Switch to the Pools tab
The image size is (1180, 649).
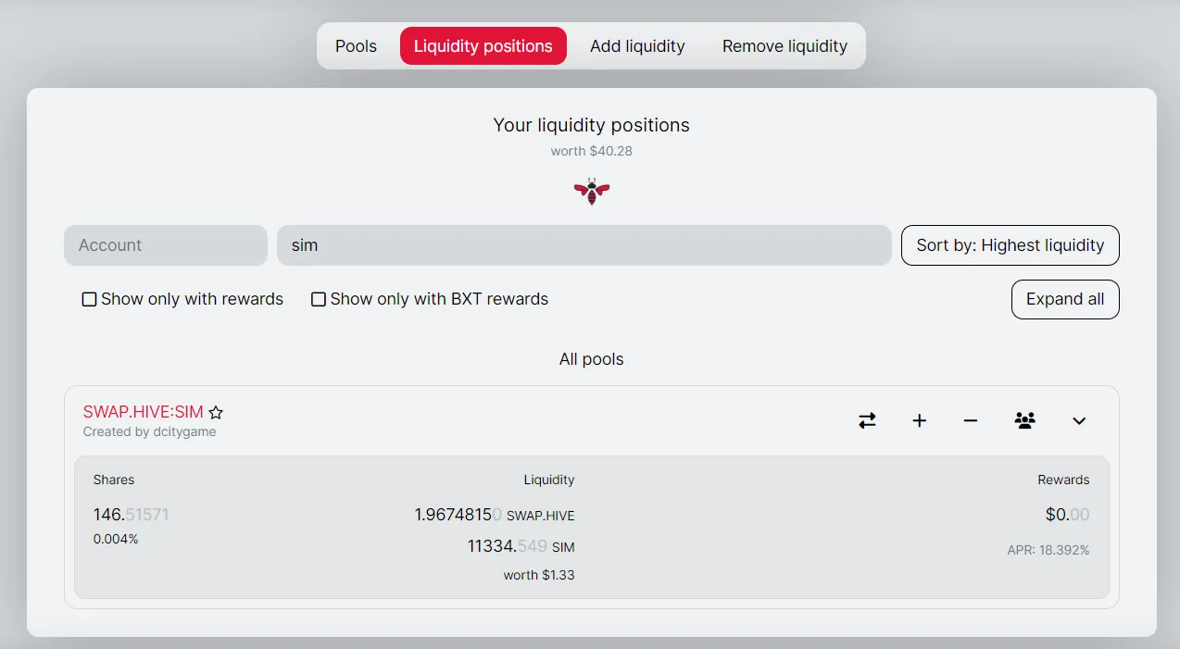tap(356, 45)
